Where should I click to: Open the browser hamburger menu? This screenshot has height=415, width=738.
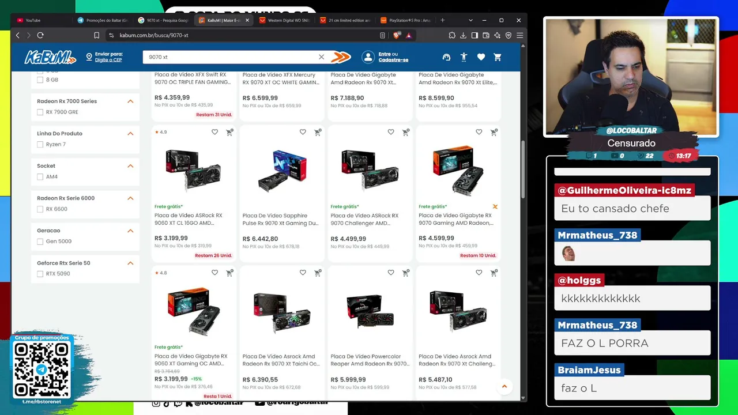click(519, 35)
